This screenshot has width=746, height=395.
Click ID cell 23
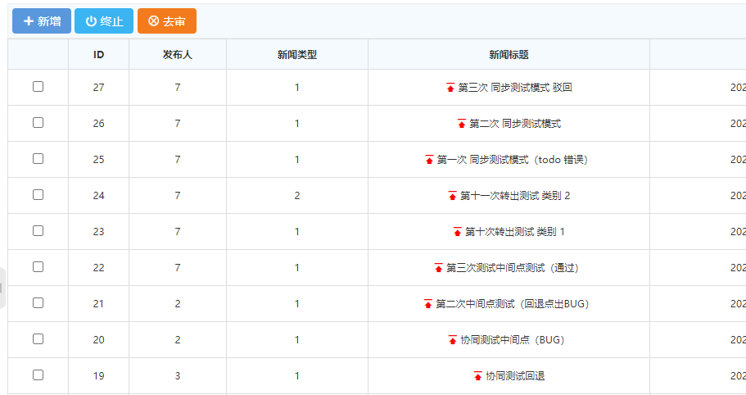[x=98, y=232]
